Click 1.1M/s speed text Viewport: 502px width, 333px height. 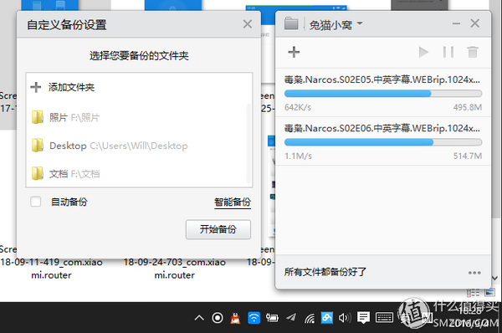298,156
